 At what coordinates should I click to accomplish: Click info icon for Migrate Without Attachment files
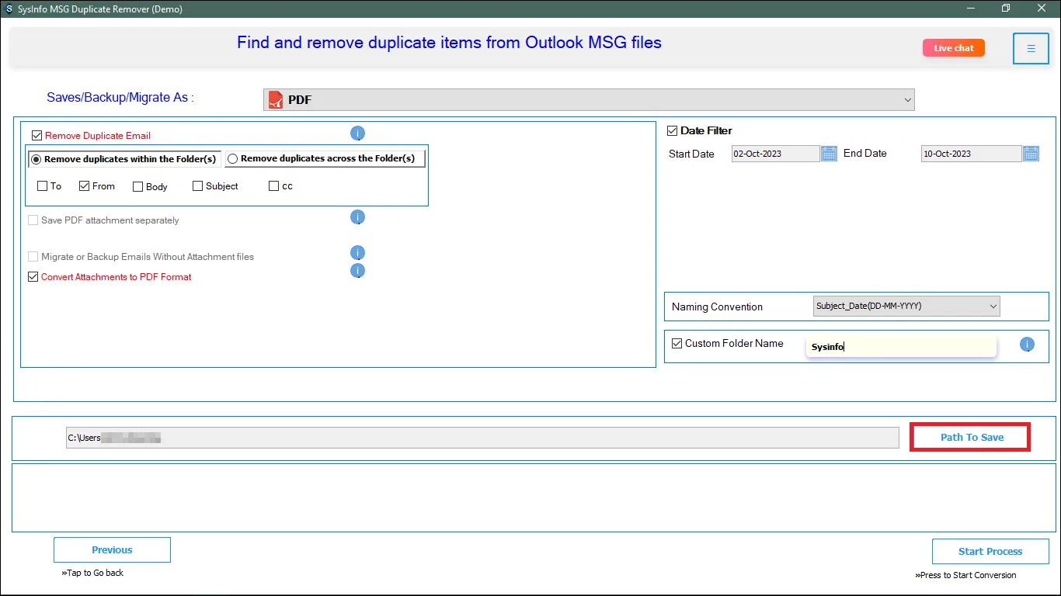point(357,253)
